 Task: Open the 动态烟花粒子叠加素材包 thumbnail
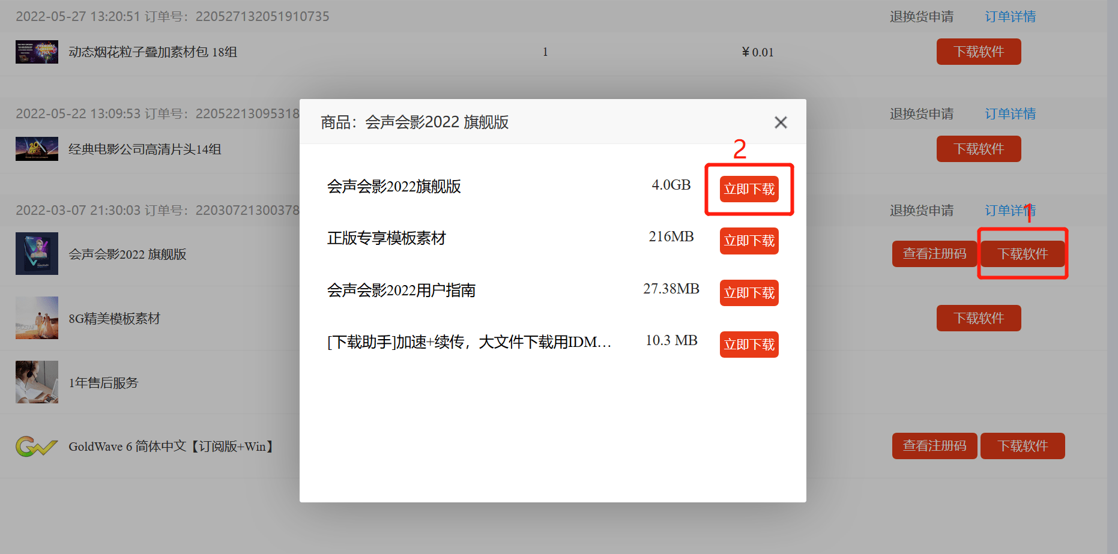[37, 52]
